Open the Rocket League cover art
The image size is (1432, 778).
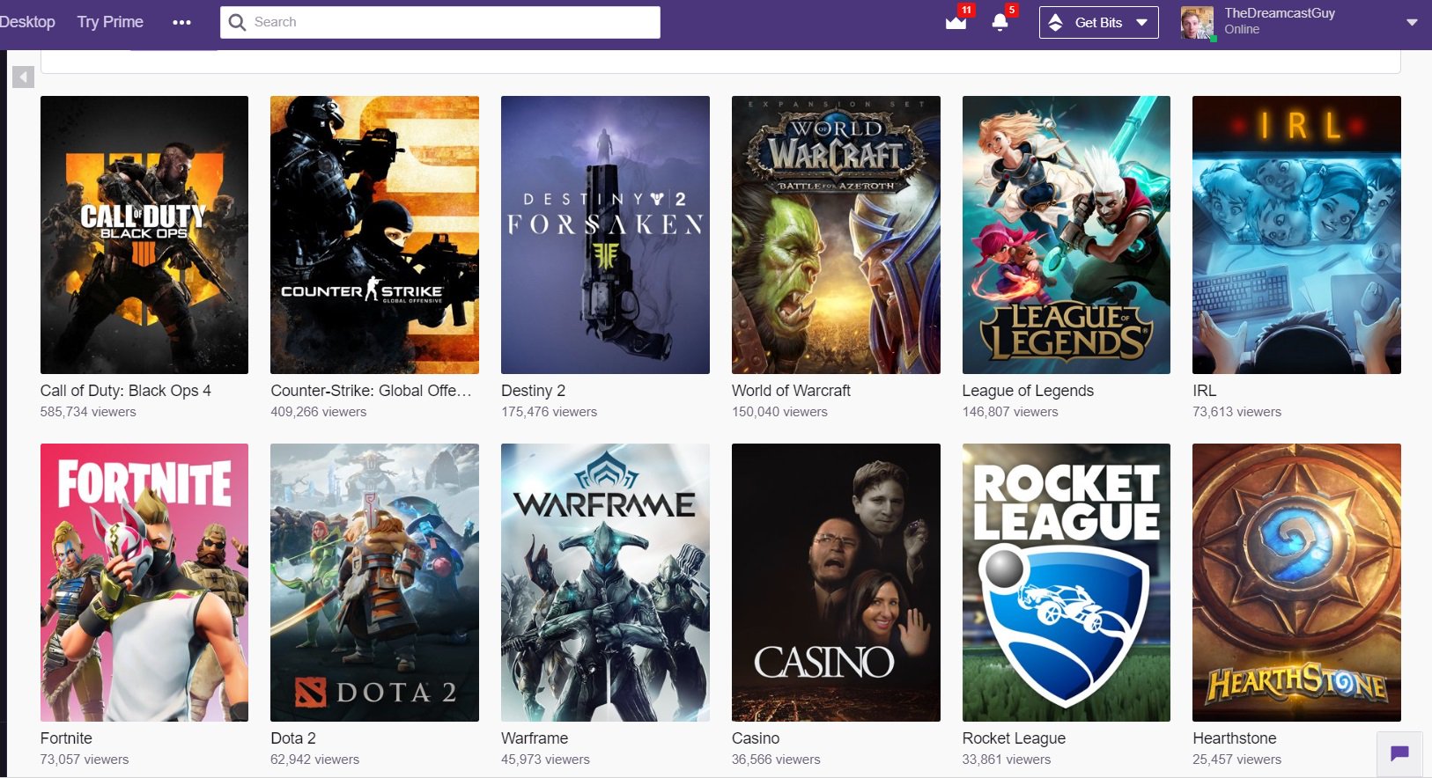click(x=1067, y=583)
